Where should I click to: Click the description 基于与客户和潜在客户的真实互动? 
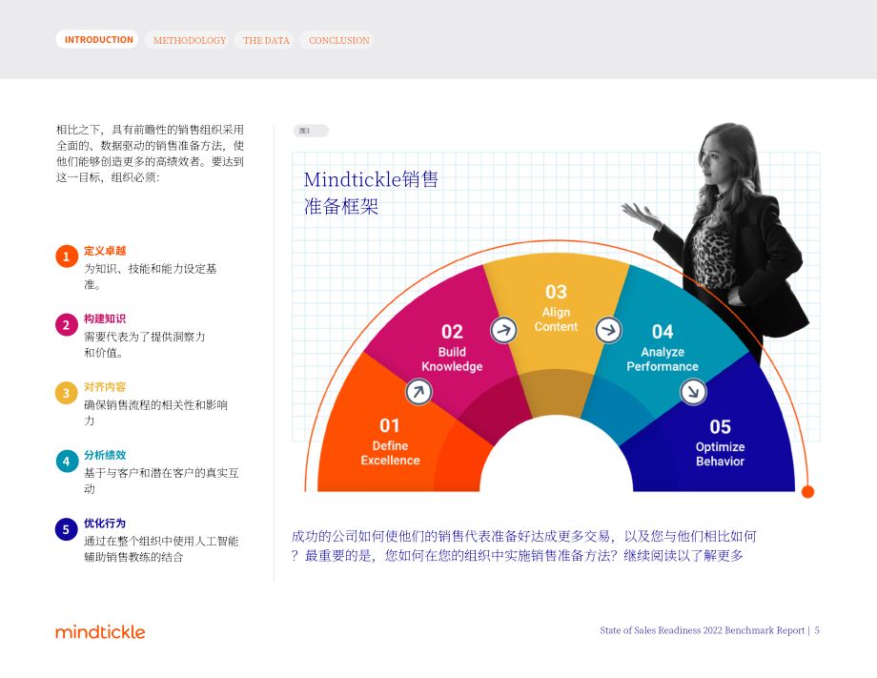[161, 481]
